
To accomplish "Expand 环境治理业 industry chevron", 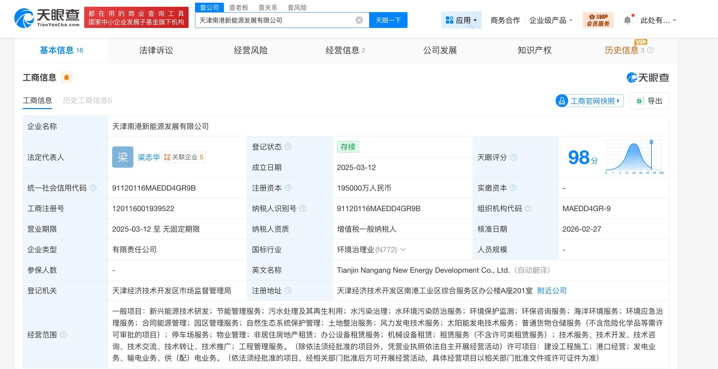I will coord(403,249).
